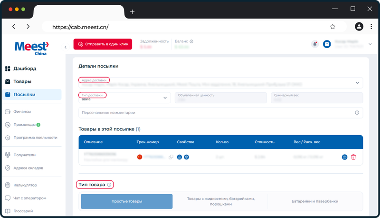Click the Объявленная ценность field
Image resolution: width=380 pixels, height=218 pixels.
coord(221,98)
